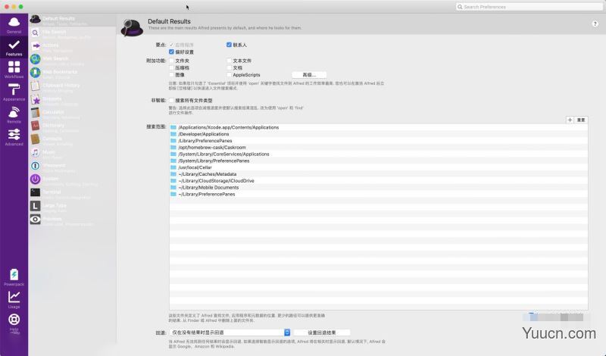Open the Contacts feature
Screen dimensions: 606x356
click(x=72, y=140)
